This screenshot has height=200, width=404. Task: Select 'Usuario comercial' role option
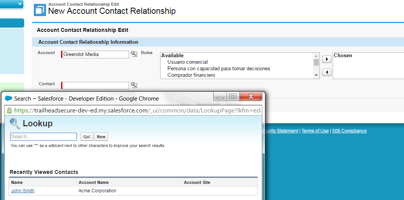coord(187,62)
